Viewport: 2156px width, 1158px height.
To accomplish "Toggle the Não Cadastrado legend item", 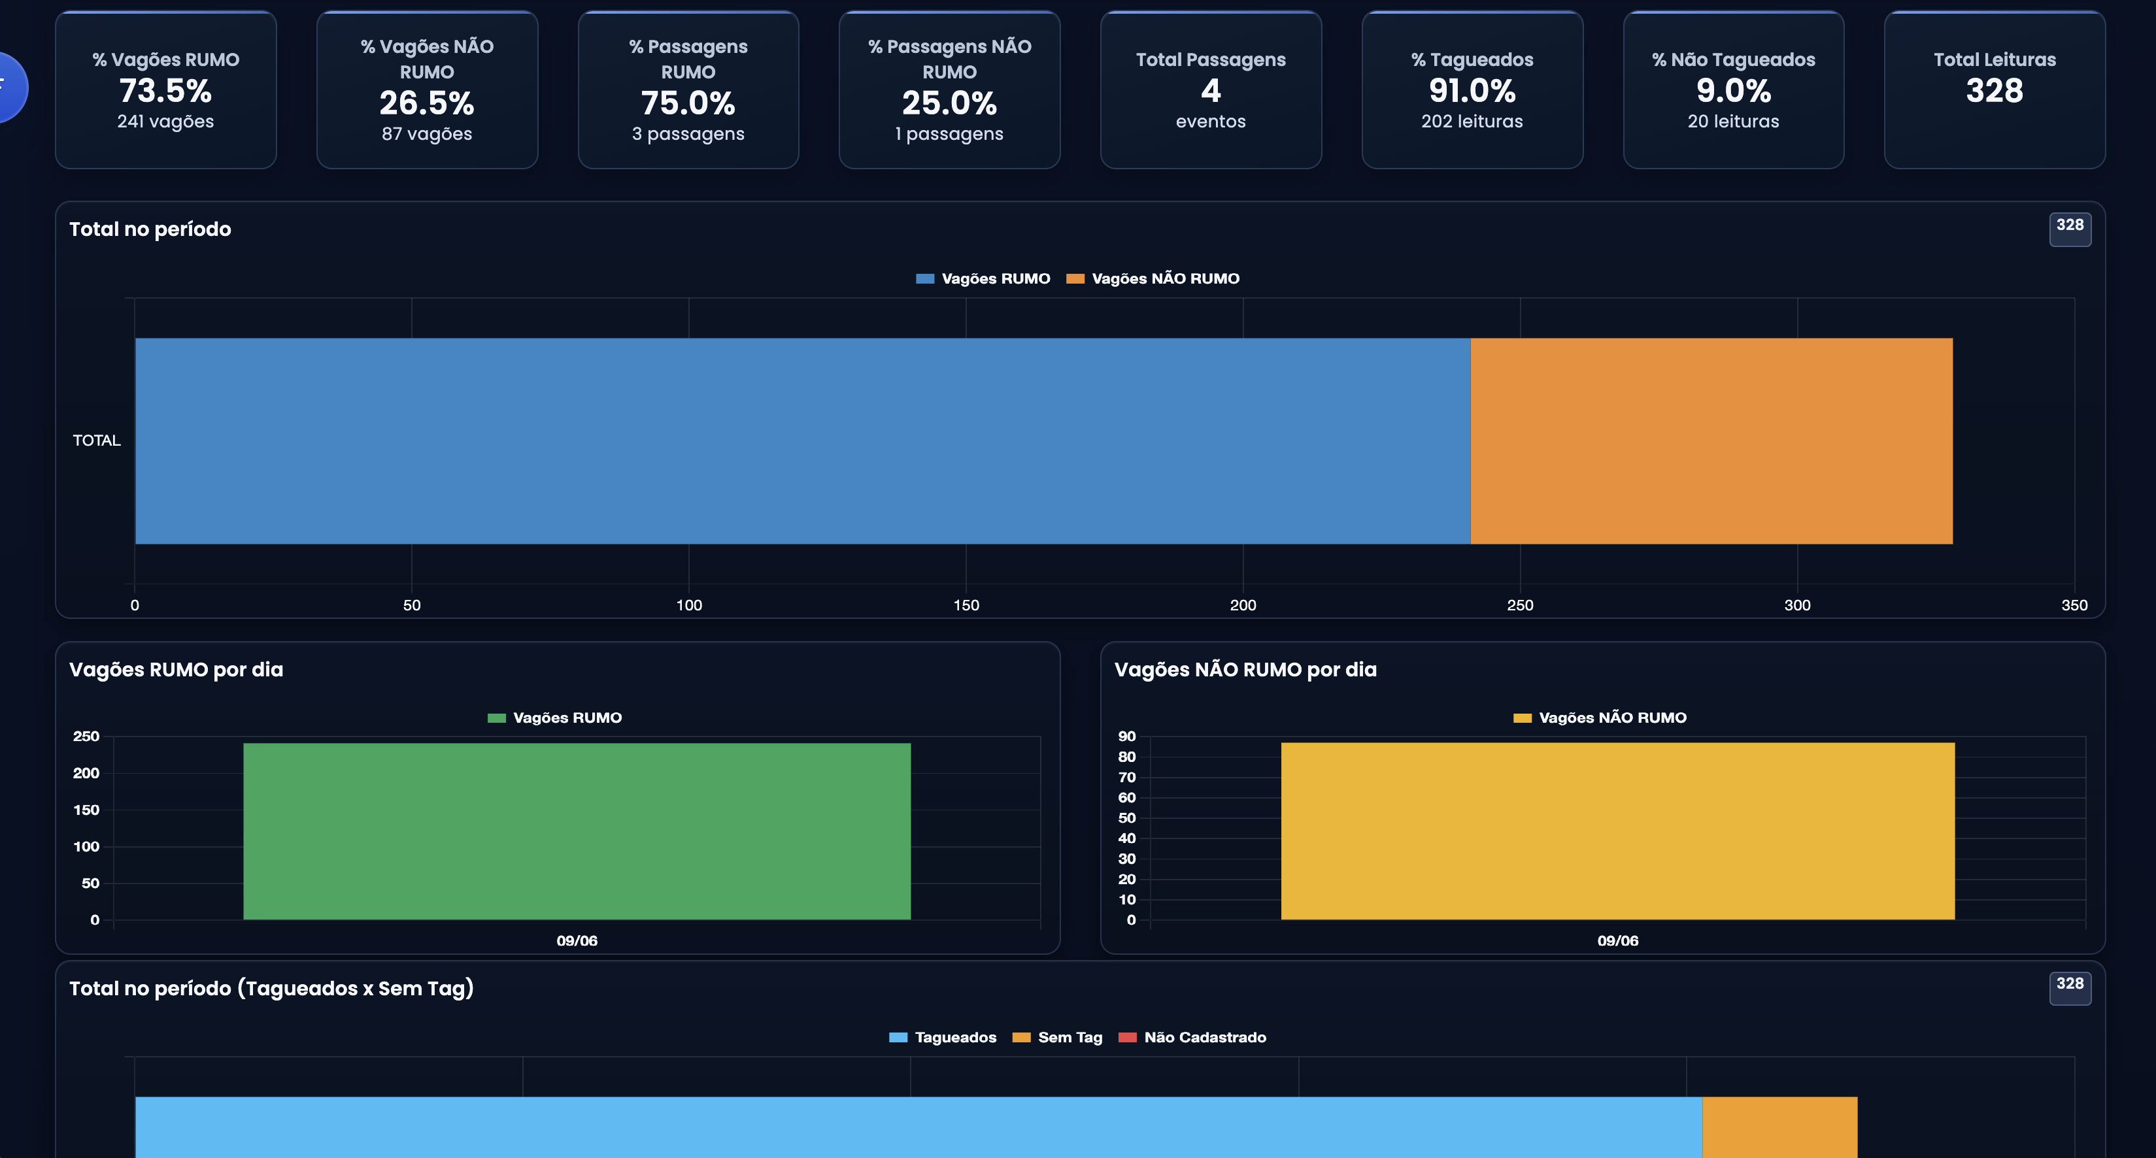I will coord(1192,1038).
